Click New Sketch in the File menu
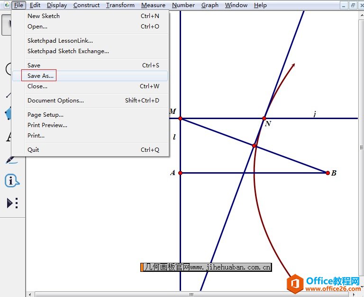 [x=44, y=16]
